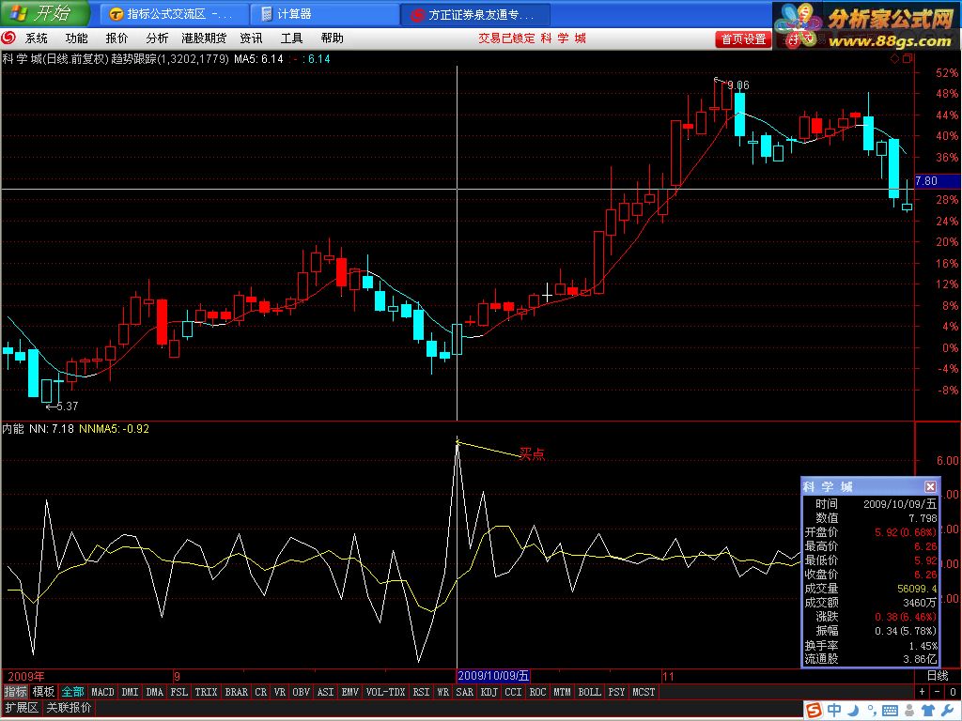962x721 pixels.
Task: Toggle the half-moon full/half width icon
Action: 854,710
